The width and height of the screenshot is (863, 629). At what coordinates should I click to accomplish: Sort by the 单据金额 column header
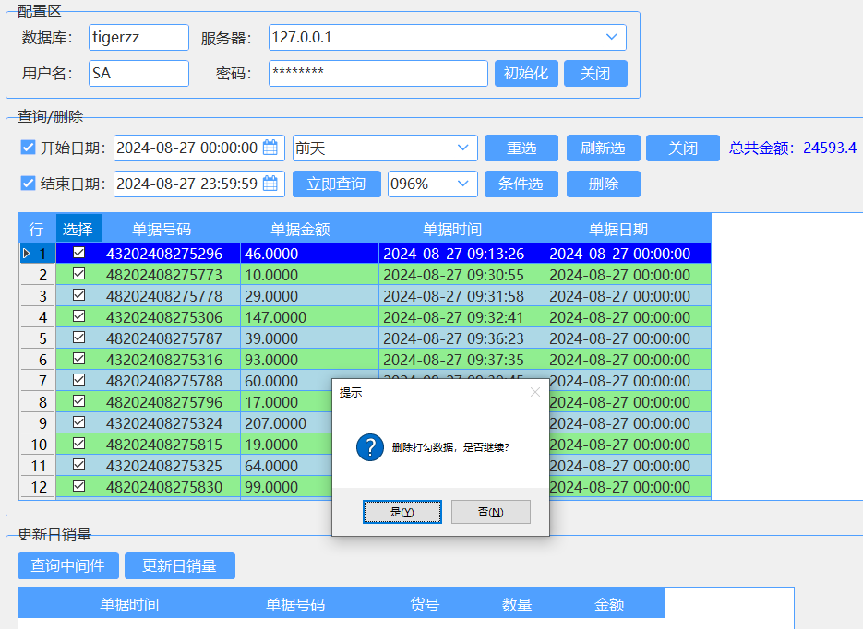pyautogui.click(x=300, y=229)
